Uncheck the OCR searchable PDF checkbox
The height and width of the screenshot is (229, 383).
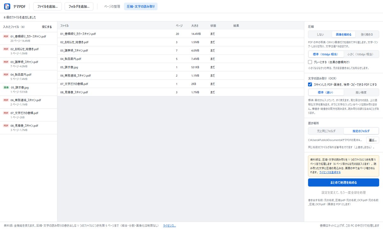(310, 84)
